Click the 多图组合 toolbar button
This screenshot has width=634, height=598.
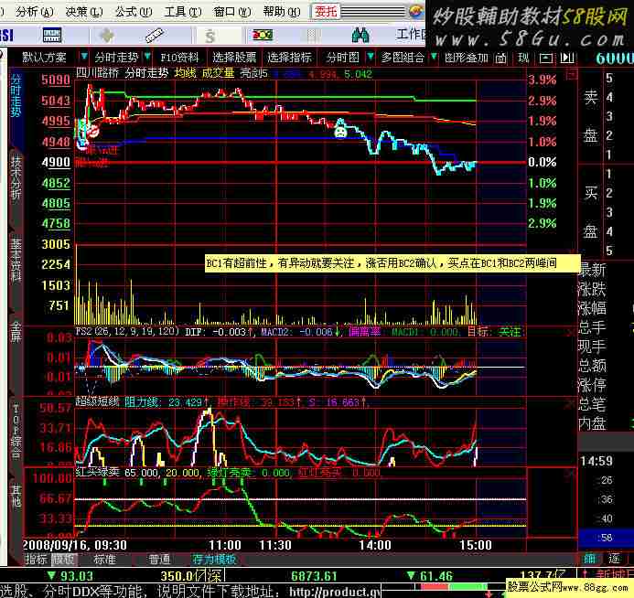(x=403, y=58)
